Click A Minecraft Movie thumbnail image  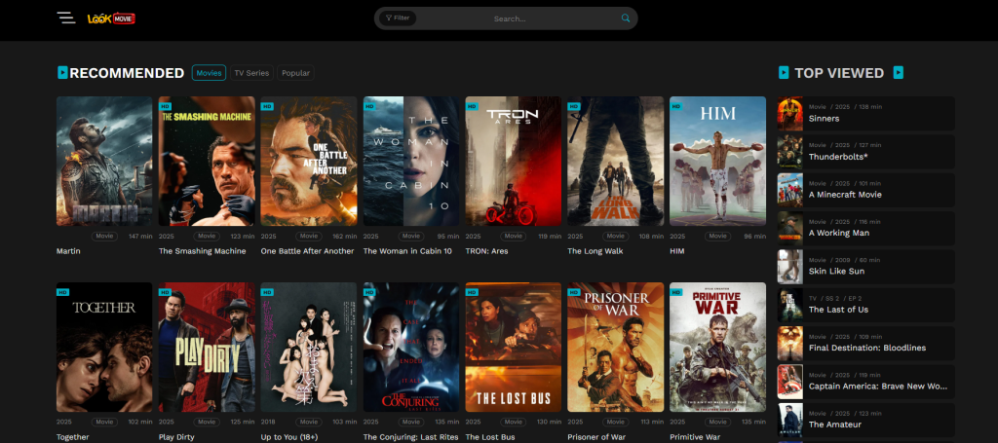tap(789, 190)
